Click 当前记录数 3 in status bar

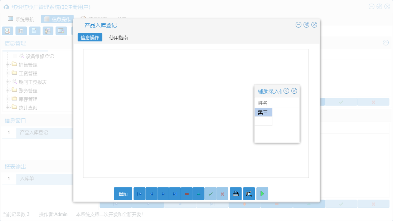click(x=16, y=214)
